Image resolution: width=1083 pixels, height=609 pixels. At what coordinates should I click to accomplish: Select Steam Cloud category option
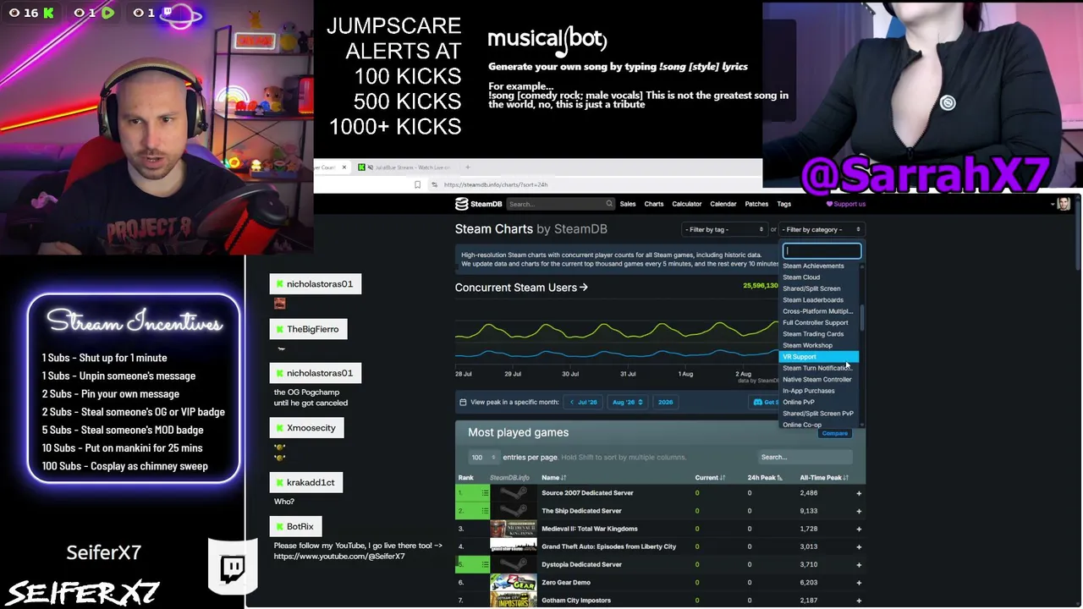pyautogui.click(x=819, y=277)
